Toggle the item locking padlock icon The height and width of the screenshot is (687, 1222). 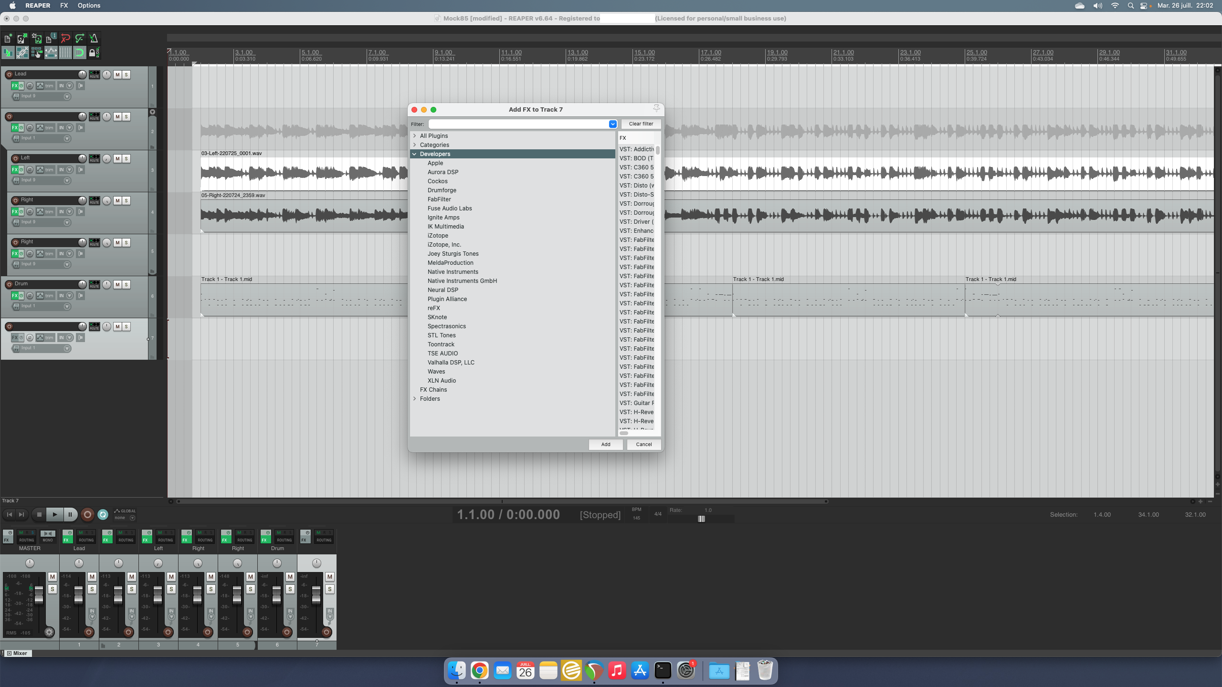click(x=94, y=53)
